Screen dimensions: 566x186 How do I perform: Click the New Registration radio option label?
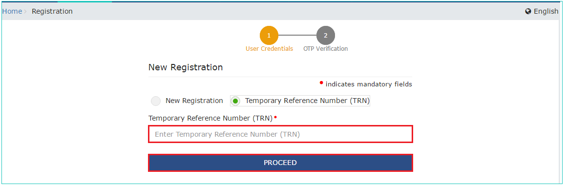[194, 101]
